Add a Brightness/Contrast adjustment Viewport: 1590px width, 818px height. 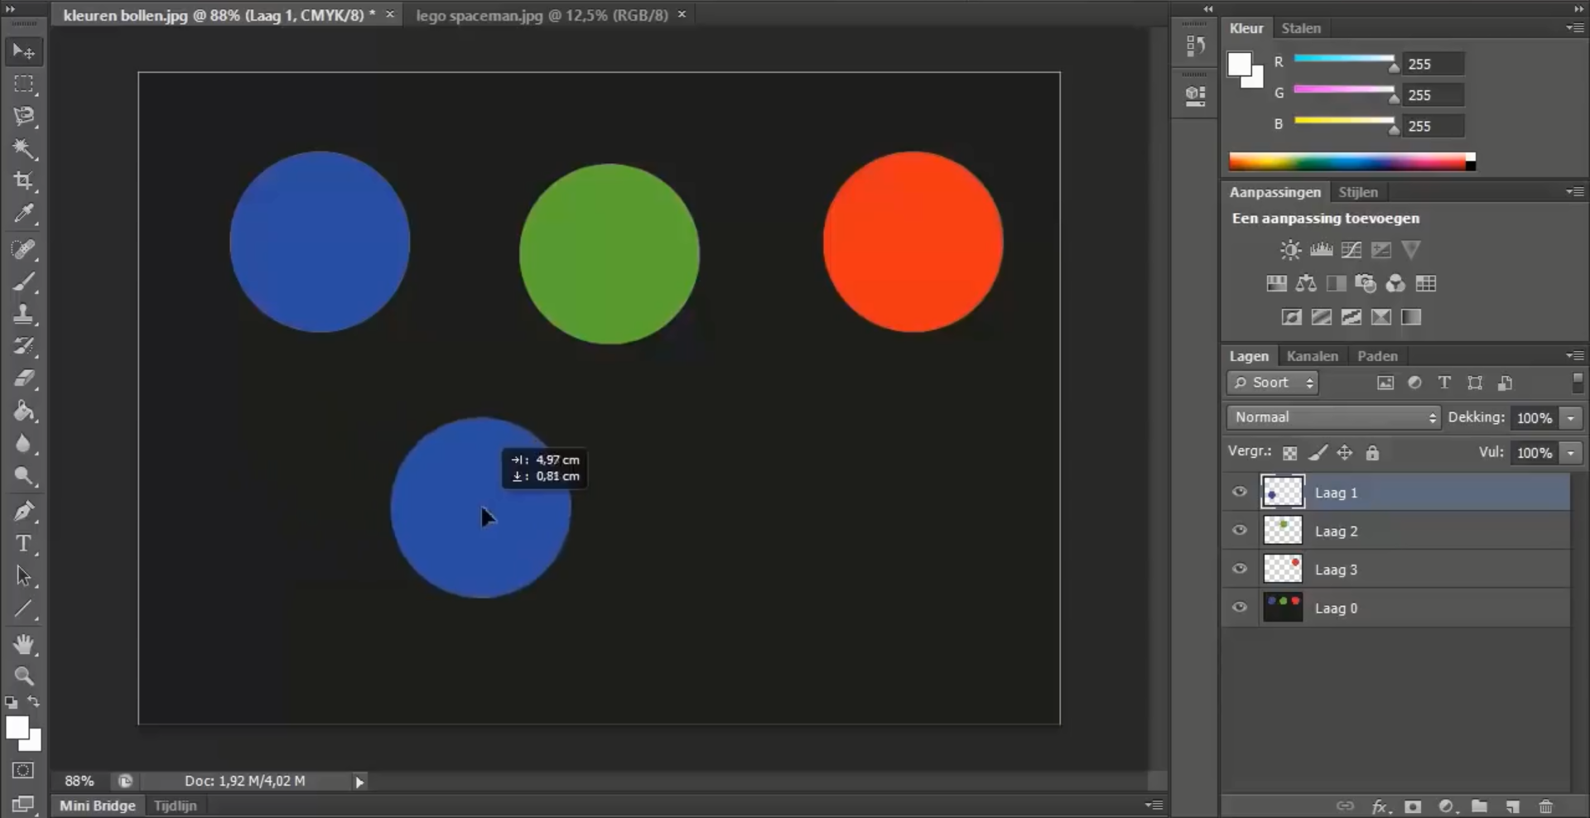click(1290, 250)
